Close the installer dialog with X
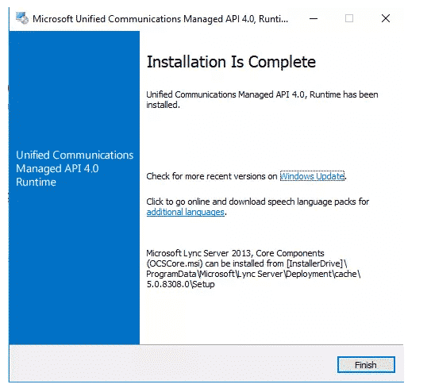This screenshot has width=431, height=392. (386, 19)
